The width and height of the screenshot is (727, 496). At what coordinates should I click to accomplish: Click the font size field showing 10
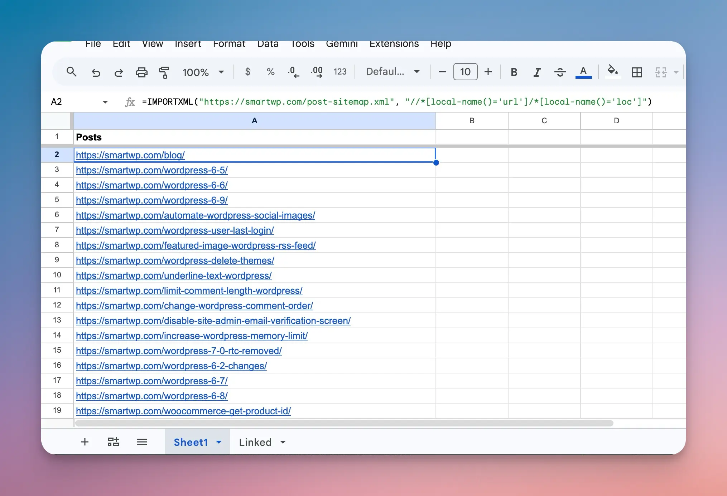[x=465, y=72]
